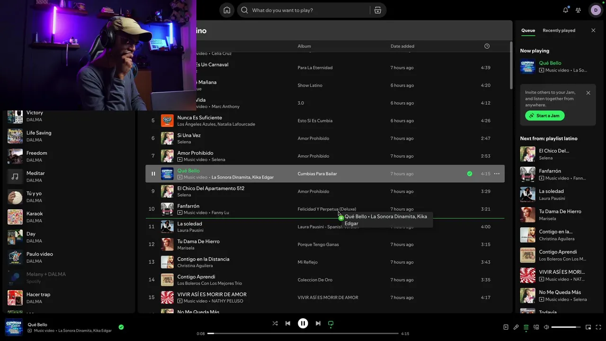Image resolution: width=606 pixels, height=341 pixels.
Task: Open Mi Reflejo album link
Action: (x=307, y=262)
